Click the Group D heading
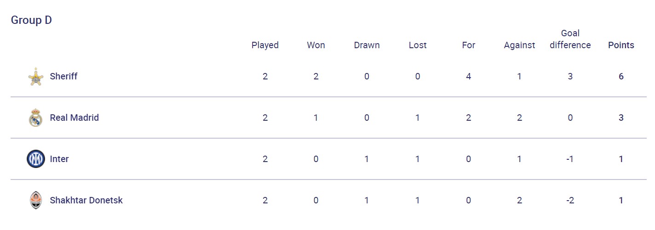 point(31,20)
